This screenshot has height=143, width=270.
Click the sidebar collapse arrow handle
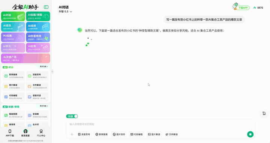coord(52,72)
